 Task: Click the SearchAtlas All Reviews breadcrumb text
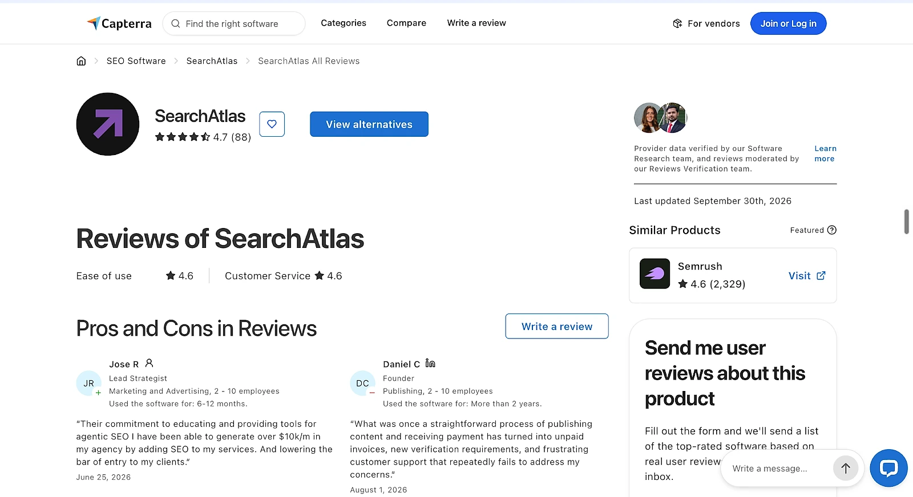click(x=309, y=61)
